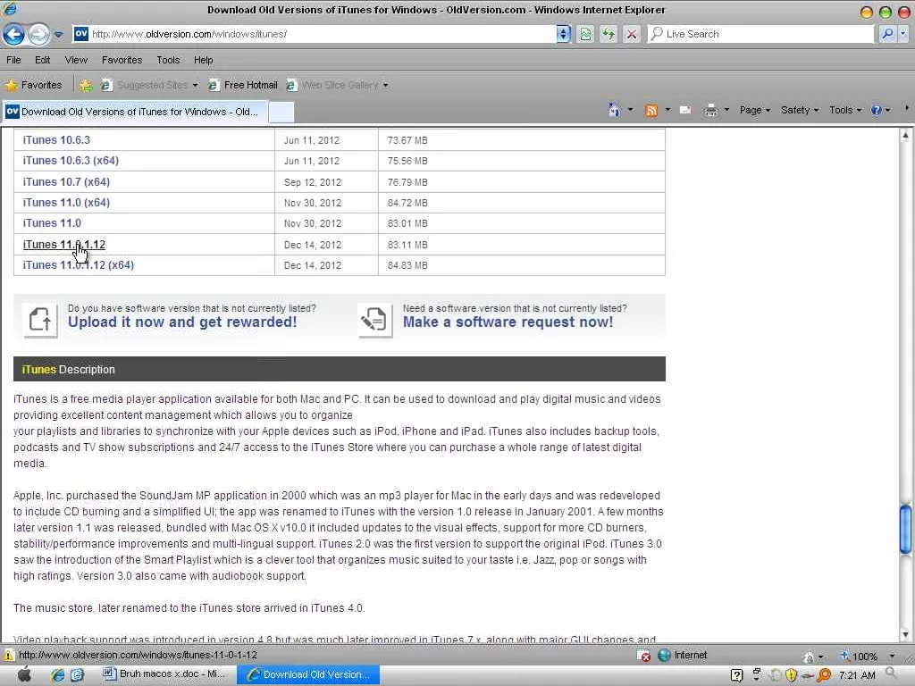
Task: Open the search provider dropdown arrow
Action: coord(903,34)
